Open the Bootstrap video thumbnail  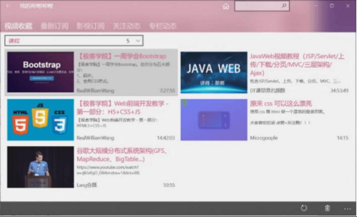point(40,72)
